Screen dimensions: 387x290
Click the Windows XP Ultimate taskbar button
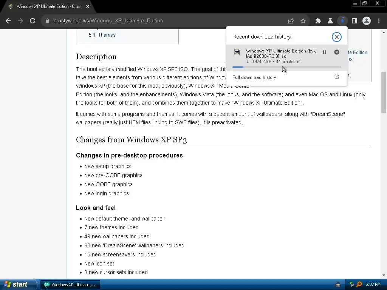pyautogui.click(x=70, y=285)
